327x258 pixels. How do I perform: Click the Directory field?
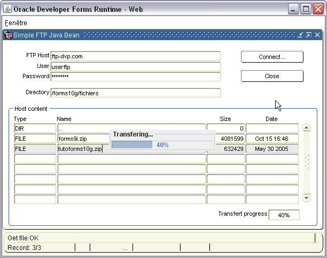click(136, 93)
